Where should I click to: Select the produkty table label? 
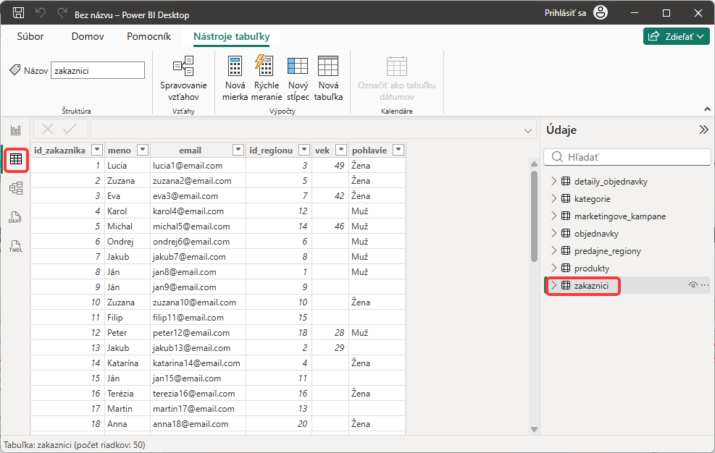591,268
